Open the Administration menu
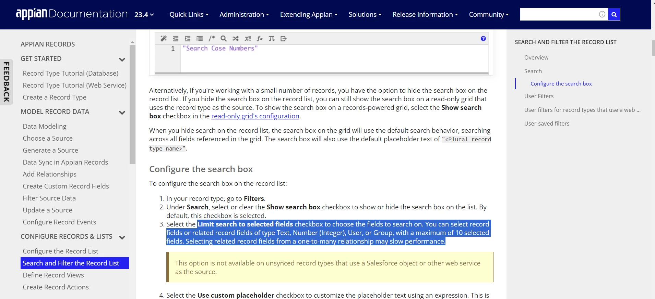The height and width of the screenshot is (299, 655). click(x=244, y=14)
